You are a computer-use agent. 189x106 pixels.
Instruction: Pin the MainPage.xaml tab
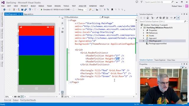pos(19,14)
